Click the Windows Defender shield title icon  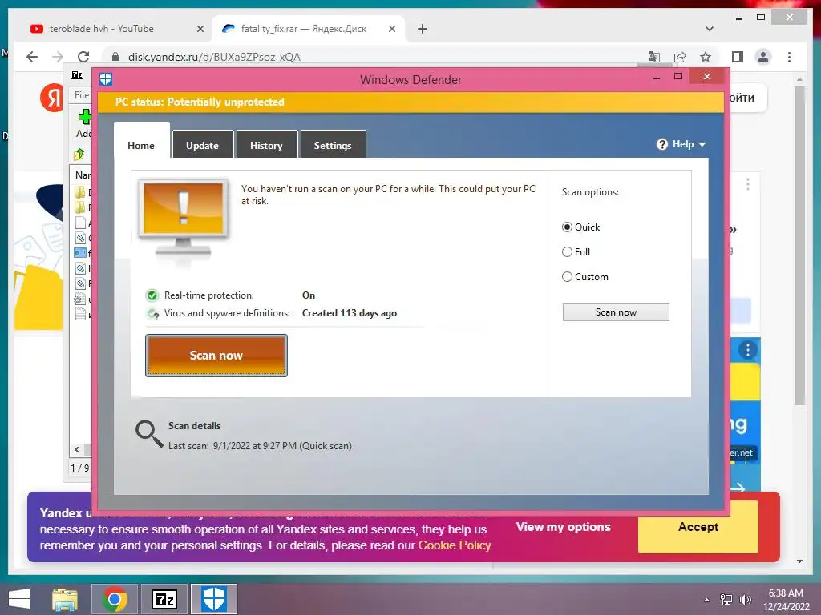coord(106,79)
